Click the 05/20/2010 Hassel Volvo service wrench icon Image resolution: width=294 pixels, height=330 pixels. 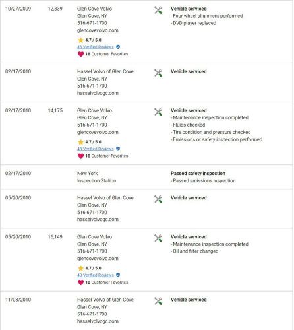pos(158,199)
